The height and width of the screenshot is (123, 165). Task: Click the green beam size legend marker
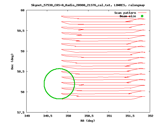[x=142, y=16]
